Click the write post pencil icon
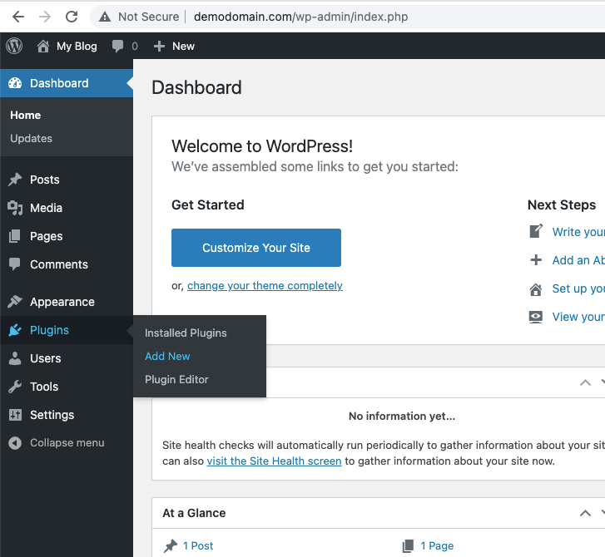 coord(536,231)
